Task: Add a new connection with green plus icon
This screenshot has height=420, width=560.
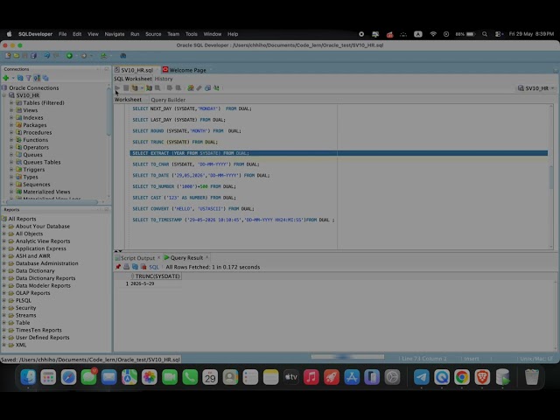Action: point(6,78)
